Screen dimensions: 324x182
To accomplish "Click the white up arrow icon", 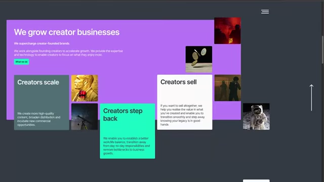I will (311, 98).
